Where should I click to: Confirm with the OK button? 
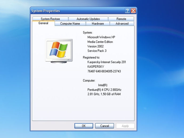tap(84, 126)
